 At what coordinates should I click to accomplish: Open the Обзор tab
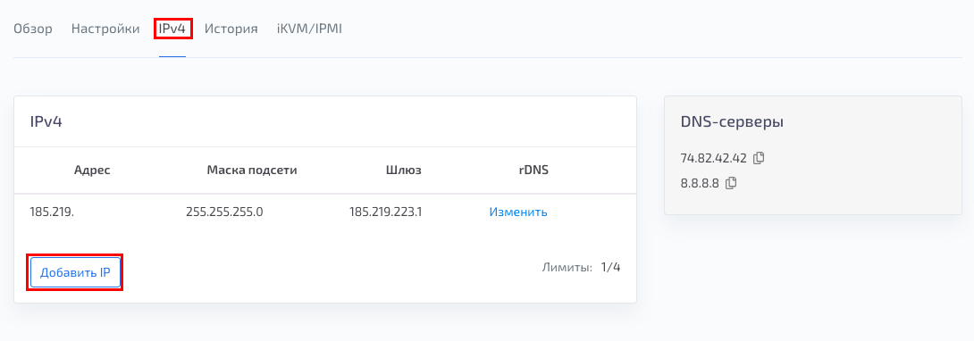coord(33,29)
